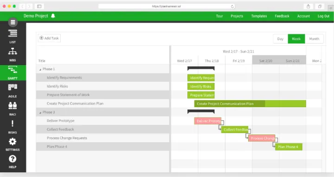Select the Identify Requirements Gantt bar
This screenshot has width=334, height=177.
click(x=201, y=78)
